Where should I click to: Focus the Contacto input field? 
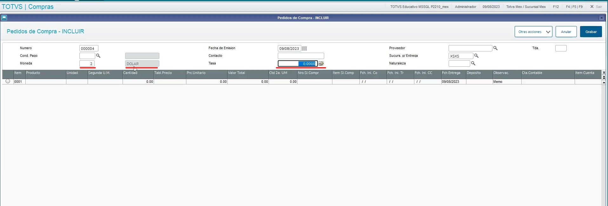[x=301, y=56]
